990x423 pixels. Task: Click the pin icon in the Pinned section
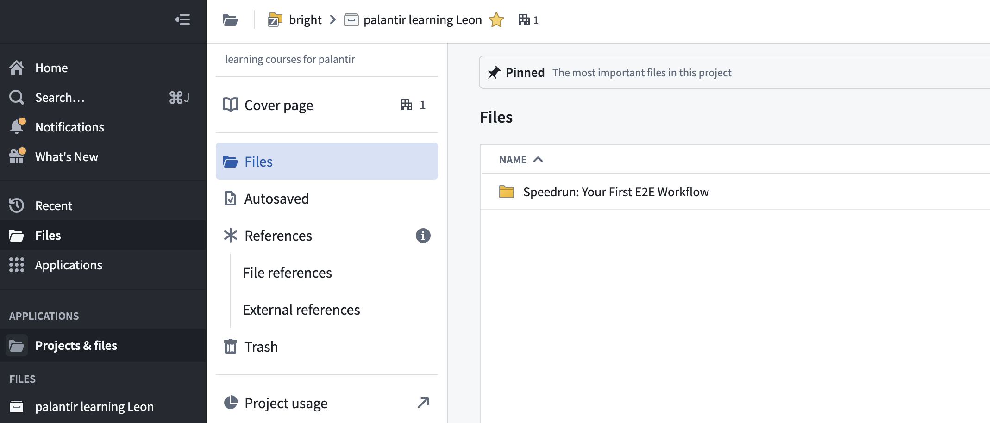click(x=494, y=73)
